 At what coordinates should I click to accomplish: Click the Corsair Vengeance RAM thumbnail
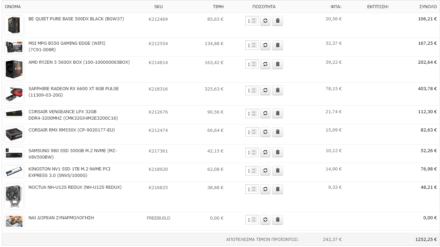point(14,113)
